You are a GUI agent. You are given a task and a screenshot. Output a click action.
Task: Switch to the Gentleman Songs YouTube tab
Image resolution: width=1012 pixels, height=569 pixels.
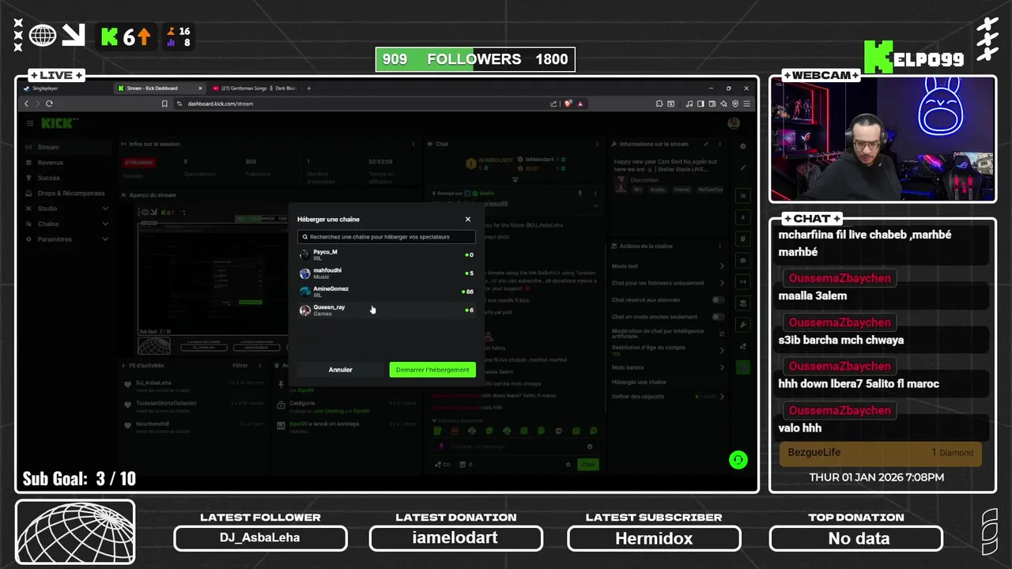(253, 89)
